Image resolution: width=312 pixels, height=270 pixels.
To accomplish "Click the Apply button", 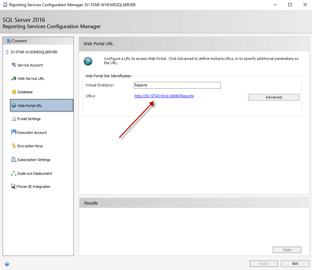I will pyautogui.click(x=264, y=263).
